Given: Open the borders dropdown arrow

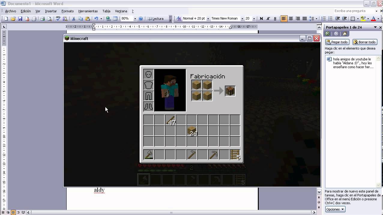Looking at the screenshot, I should coord(357,19).
